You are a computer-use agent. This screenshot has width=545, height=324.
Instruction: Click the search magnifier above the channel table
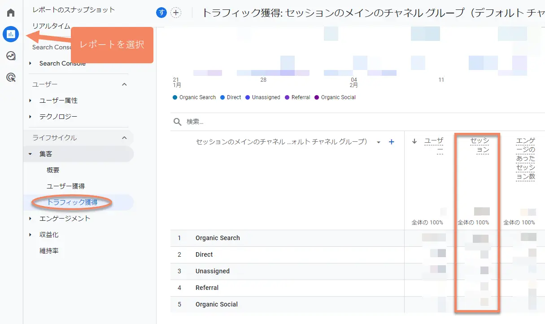pyautogui.click(x=178, y=121)
